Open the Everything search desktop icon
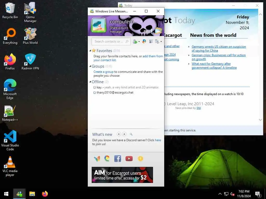 10,36
